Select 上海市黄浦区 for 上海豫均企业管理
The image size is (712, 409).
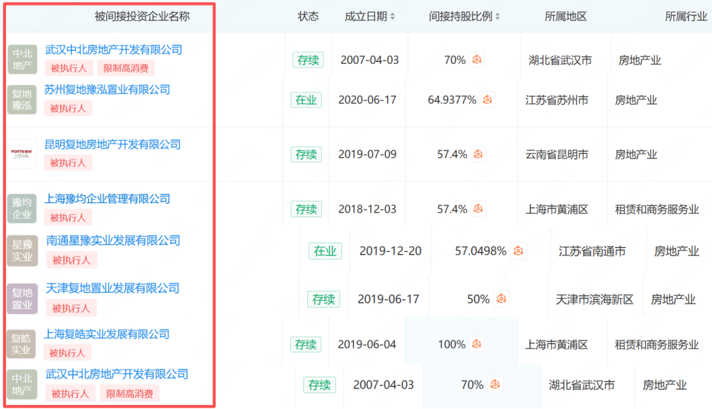[x=556, y=209]
